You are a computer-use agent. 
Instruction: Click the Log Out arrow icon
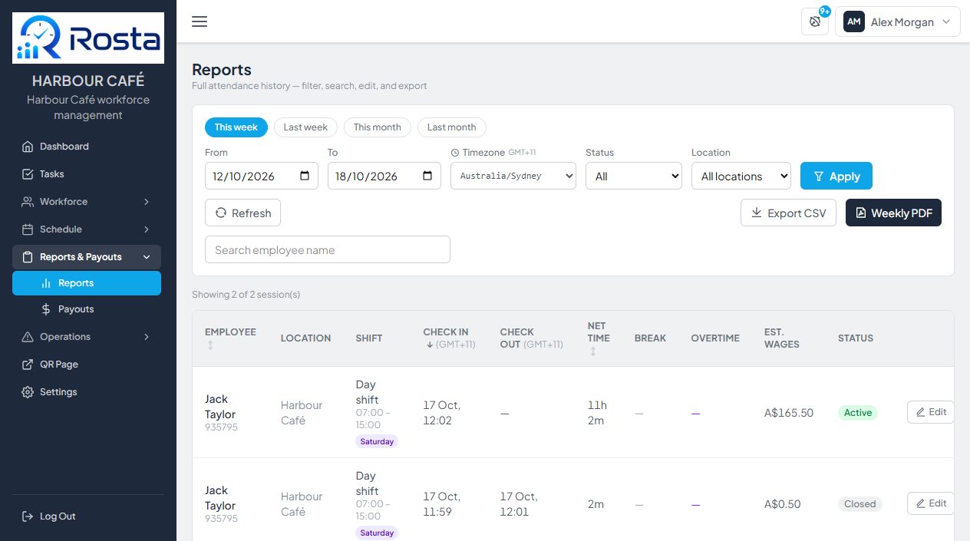[28, 516]
